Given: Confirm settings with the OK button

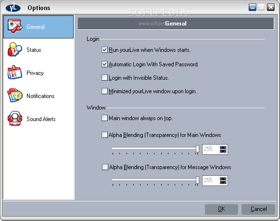Looking at the screenshot, I should [221, 209].
